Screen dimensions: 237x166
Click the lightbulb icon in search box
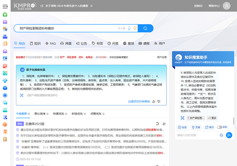click(135, 28)
